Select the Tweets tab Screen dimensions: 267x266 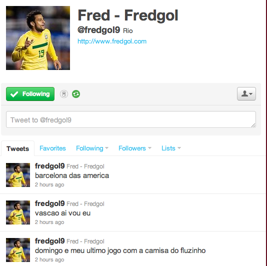click(17, 148)
